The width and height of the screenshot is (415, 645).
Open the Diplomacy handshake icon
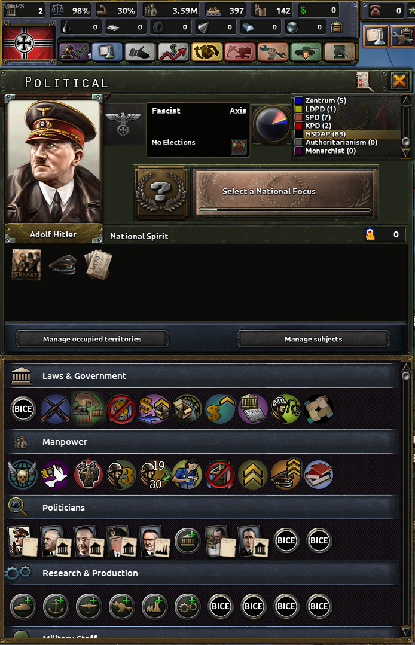click(x=141, y=52)
